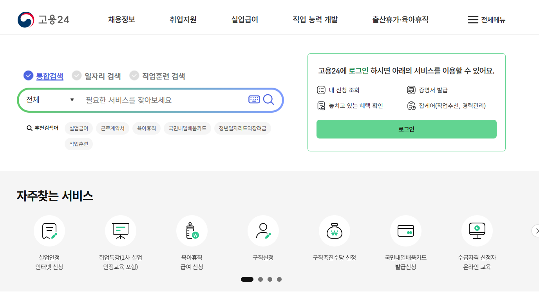Open 구직신청 person icon
Viewport: 539px width, 304px height.
point(263,231)
